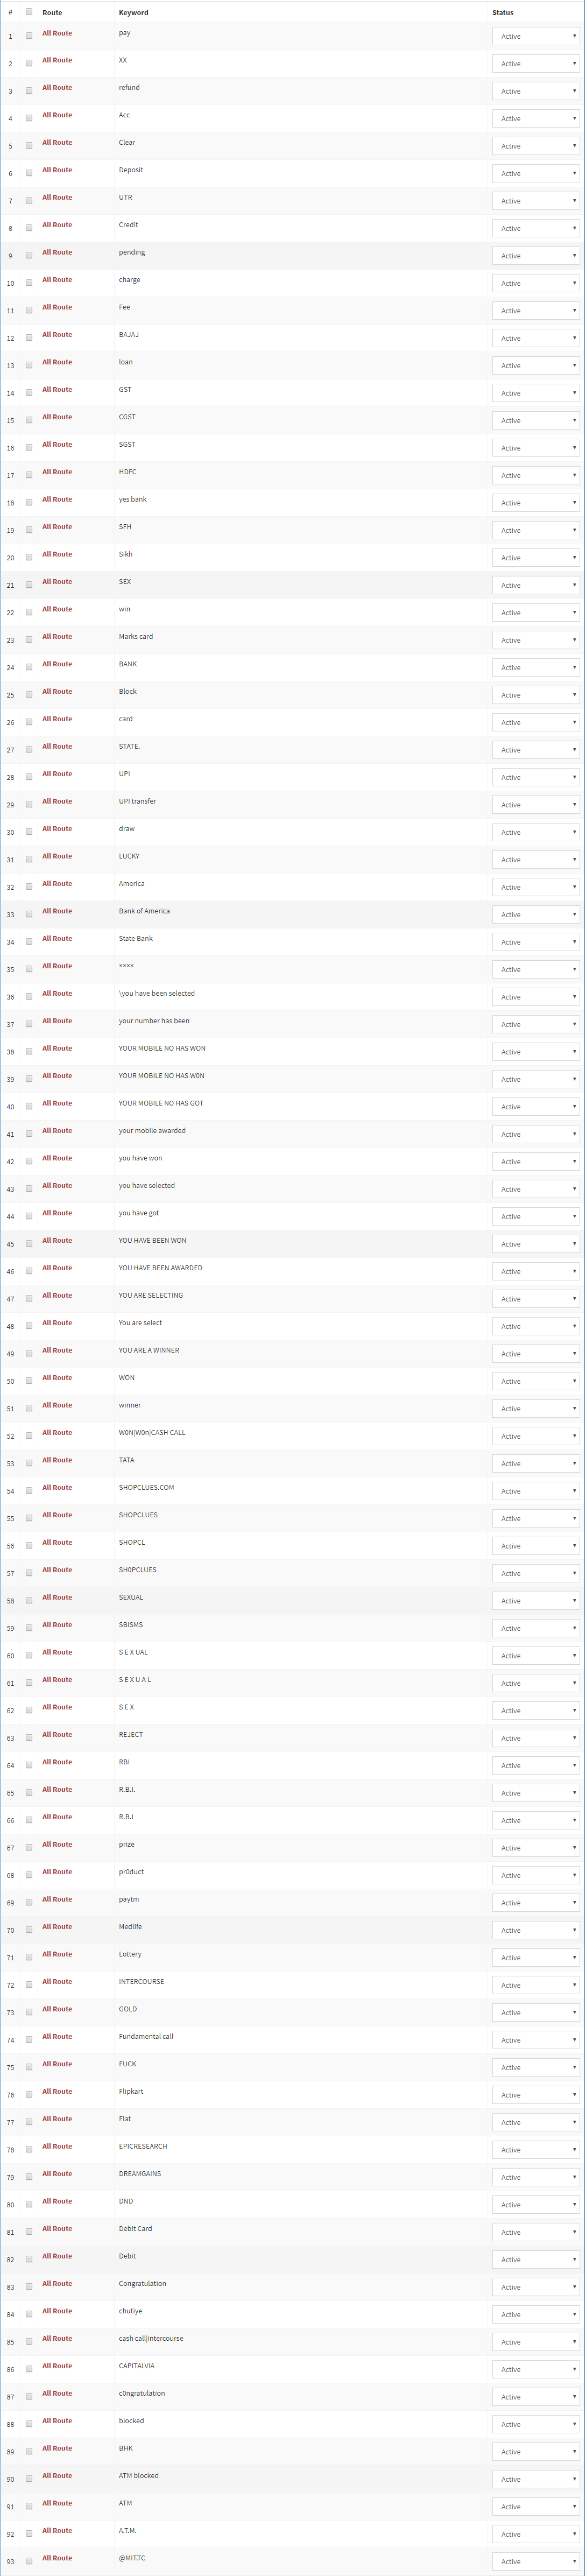The image size is (586, 2576).
Task: Open the Status dropdown for keyword 'XX'
Action: tap(536, 64)
